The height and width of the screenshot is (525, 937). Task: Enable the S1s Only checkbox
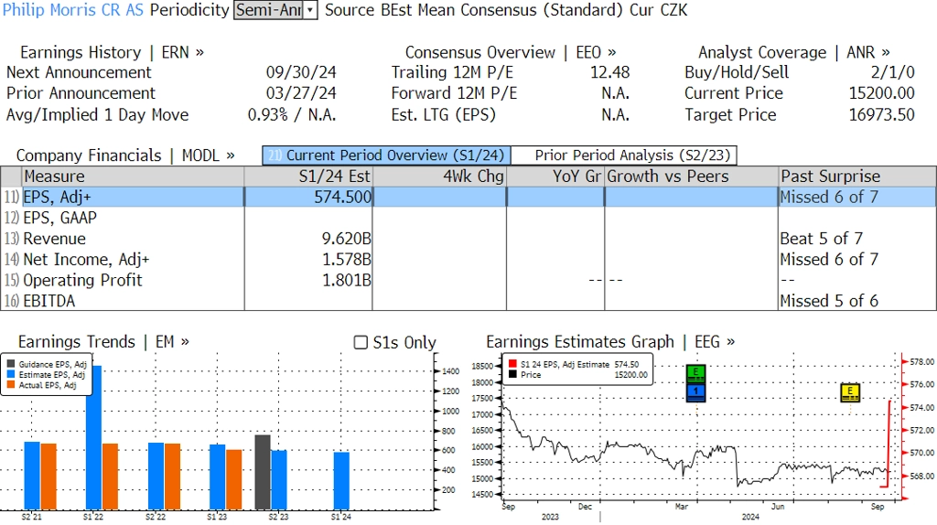(361, 342)
